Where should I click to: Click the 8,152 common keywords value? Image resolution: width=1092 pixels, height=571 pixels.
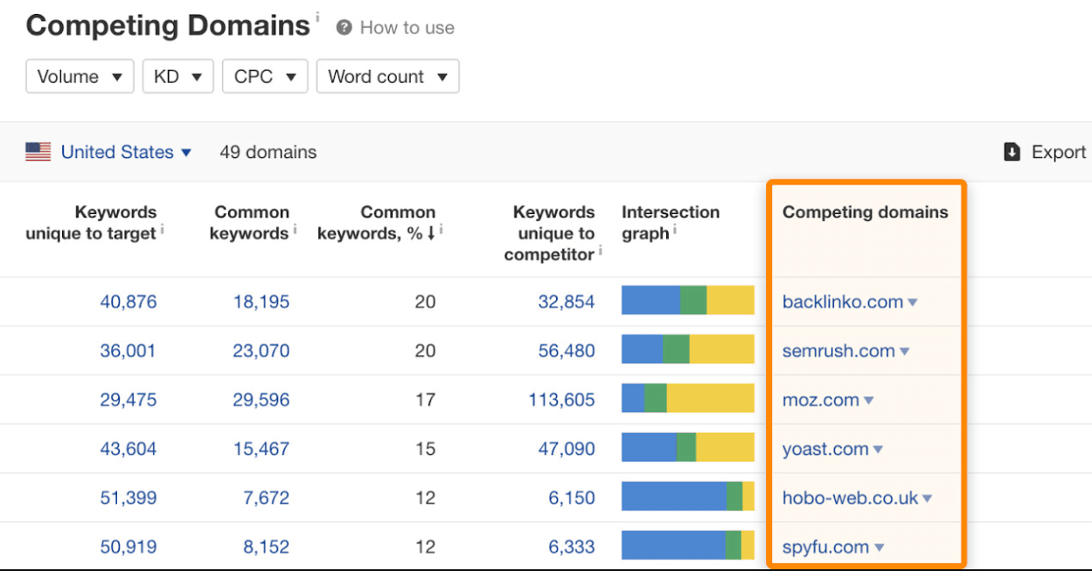pos(267,547)
